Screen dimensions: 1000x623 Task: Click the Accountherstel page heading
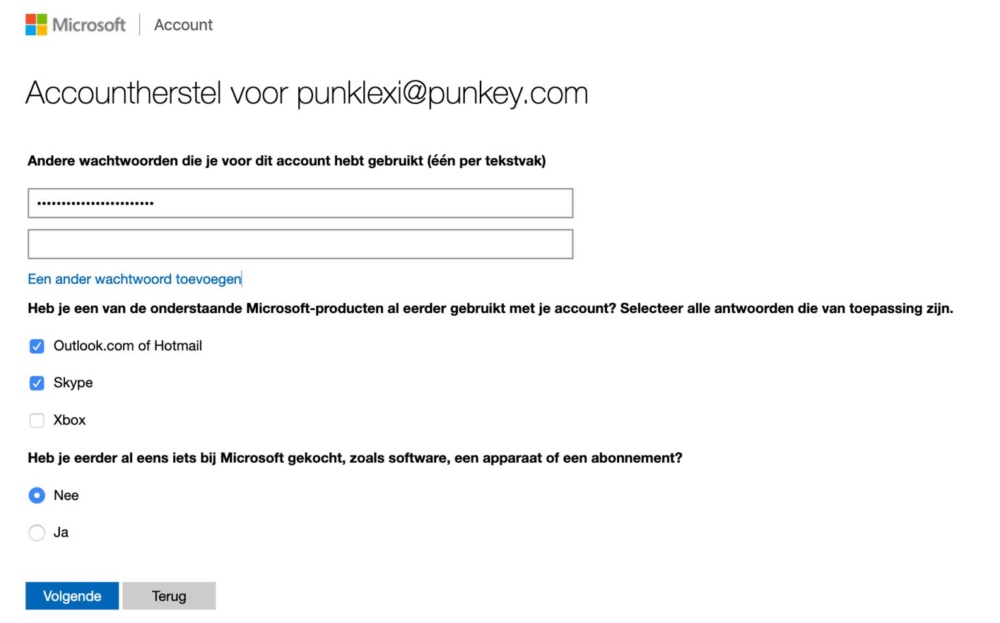pos(307,93)
